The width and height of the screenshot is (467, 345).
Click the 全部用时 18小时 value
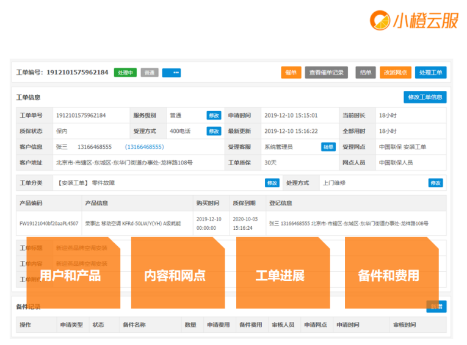click(388, 131)
